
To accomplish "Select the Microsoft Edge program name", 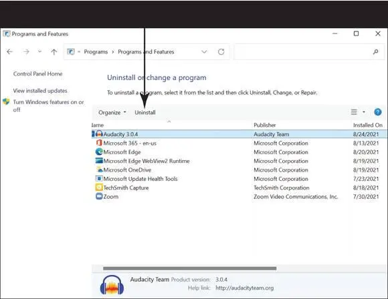I will tap(122, 152).
